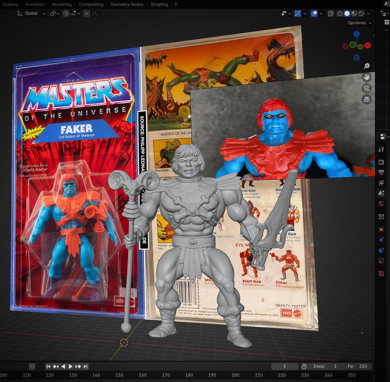Add a new workspace with plus button

[176, 4]
